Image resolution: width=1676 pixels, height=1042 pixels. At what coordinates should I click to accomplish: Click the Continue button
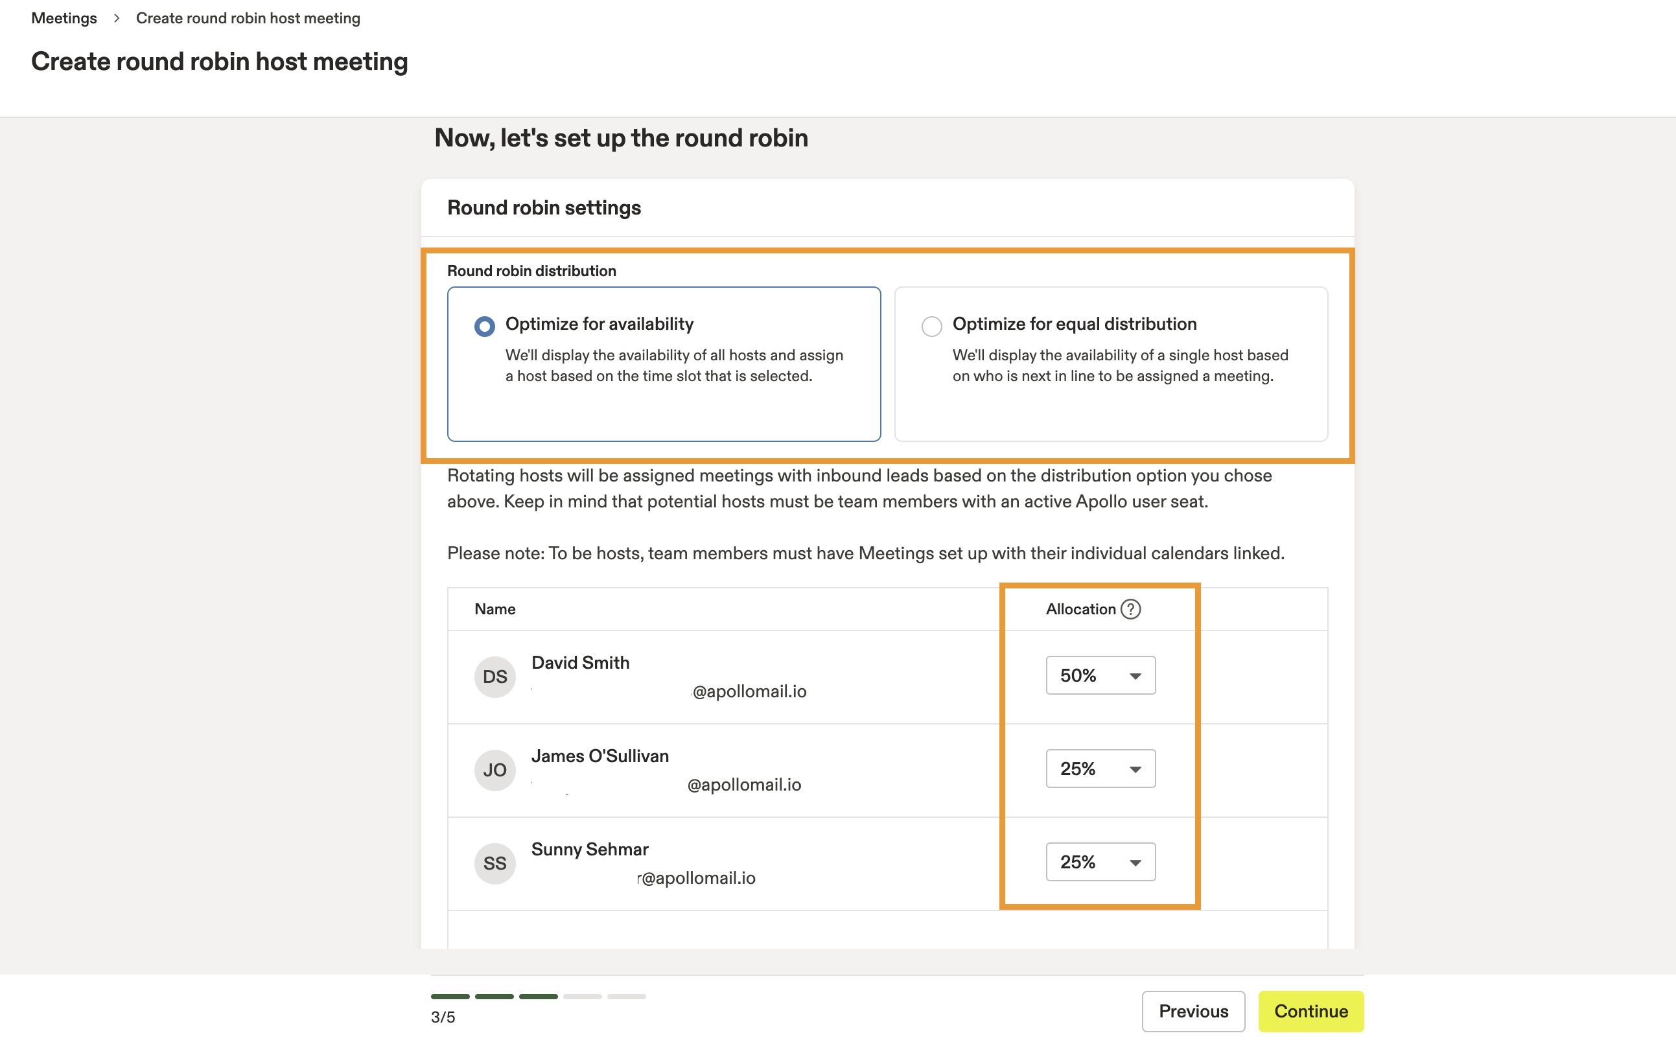[1310, 1011]
